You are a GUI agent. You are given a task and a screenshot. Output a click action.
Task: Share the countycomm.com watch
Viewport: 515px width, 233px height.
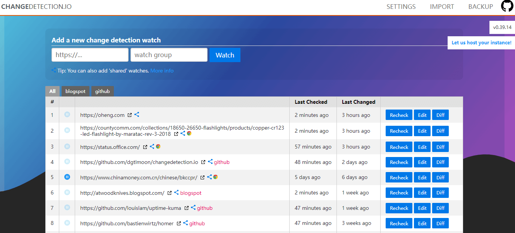tap(183, 133)
